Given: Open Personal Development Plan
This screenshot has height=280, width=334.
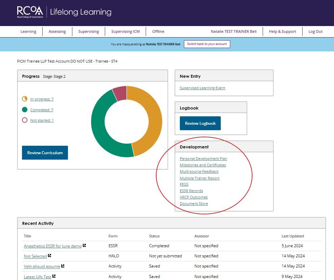Looking at the screenshot, I should pyautogui.click(x=204, y=159).
